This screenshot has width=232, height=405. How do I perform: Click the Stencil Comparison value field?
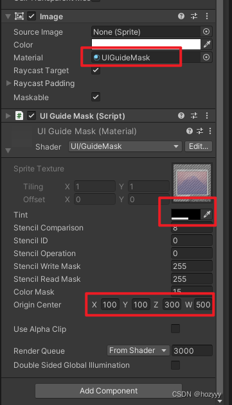(x=192, y=228)
